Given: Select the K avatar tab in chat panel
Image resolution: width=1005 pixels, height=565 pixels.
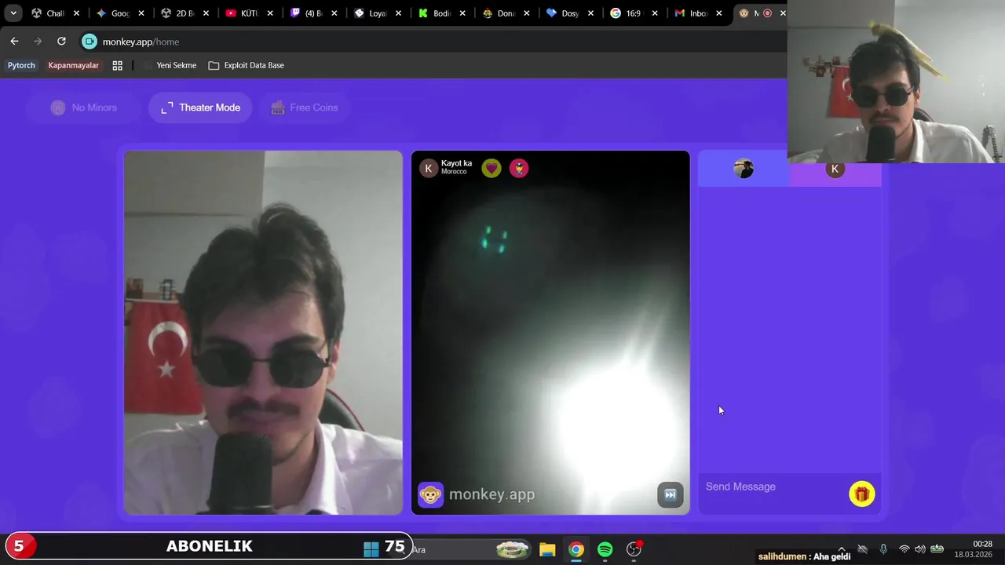Looking at the screenshot, I should click(835, 169).
